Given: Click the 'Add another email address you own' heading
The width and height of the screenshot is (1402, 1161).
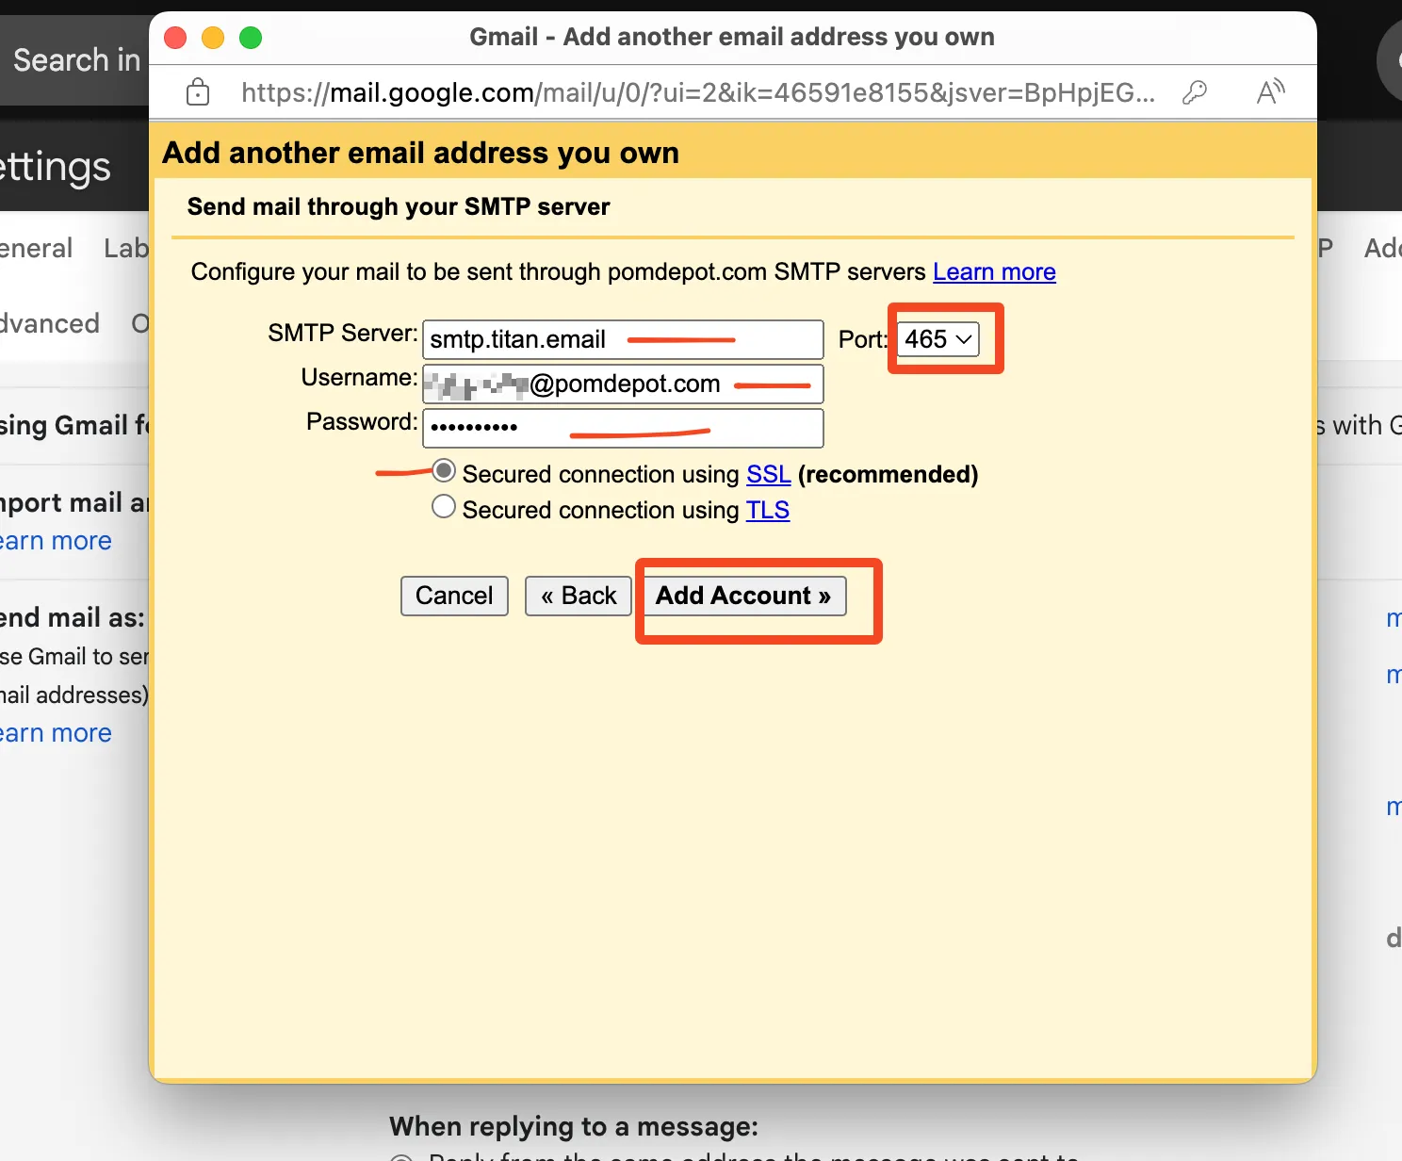Looking at the screenshot, I should pos(420,153).
